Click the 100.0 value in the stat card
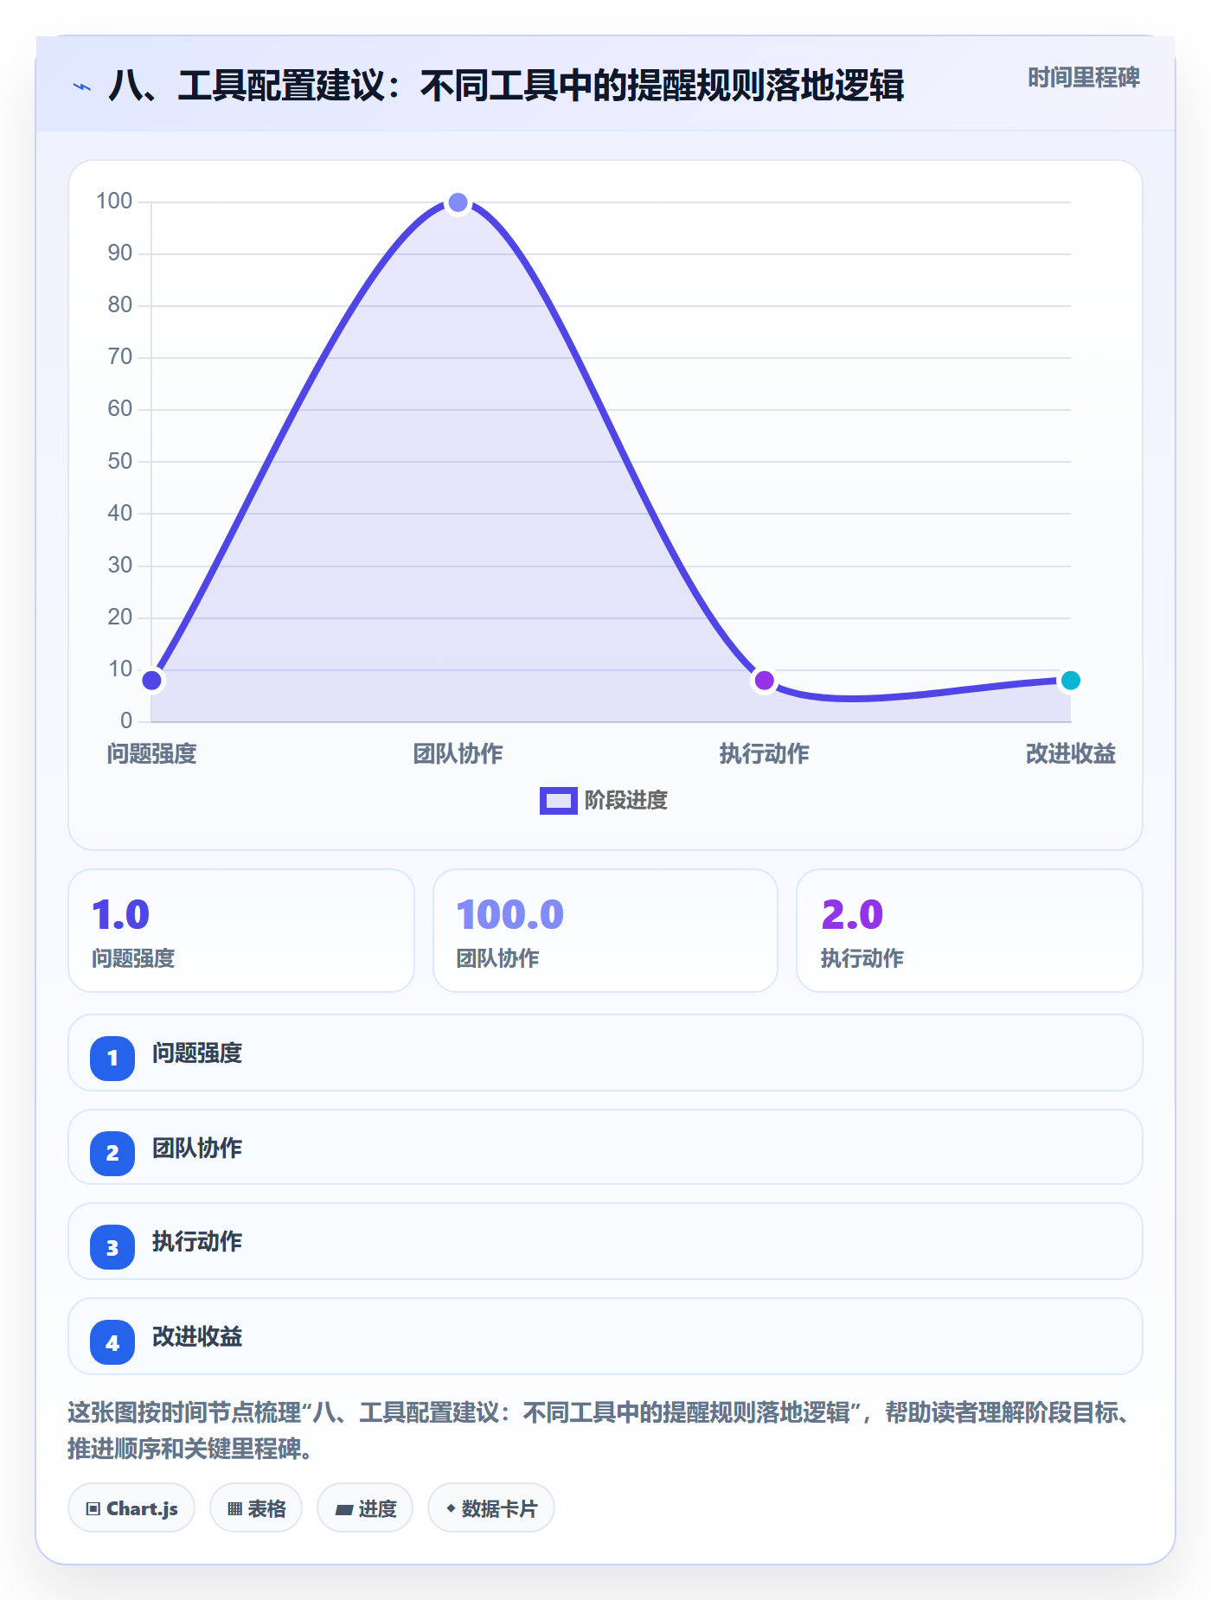 pyautogui.click(x=510, y=915)
